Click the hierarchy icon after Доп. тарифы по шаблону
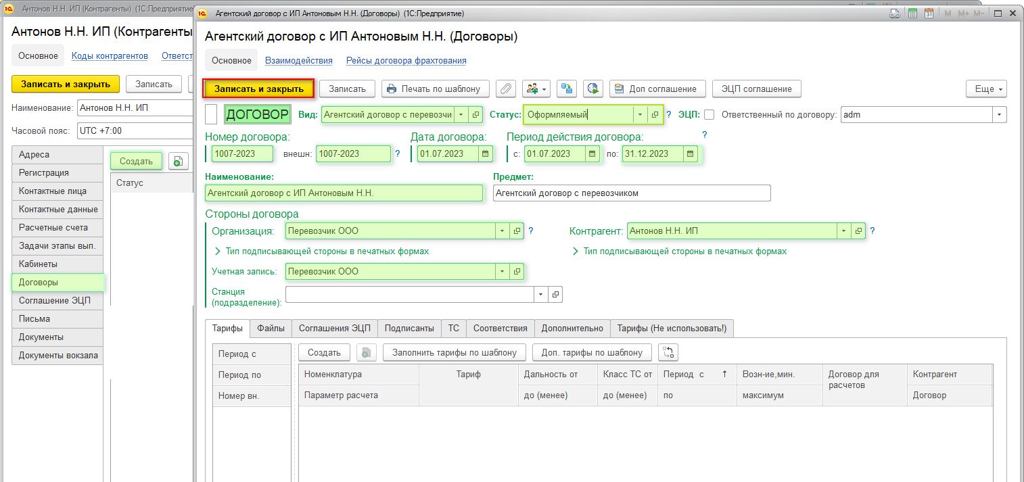 (668, 352)
